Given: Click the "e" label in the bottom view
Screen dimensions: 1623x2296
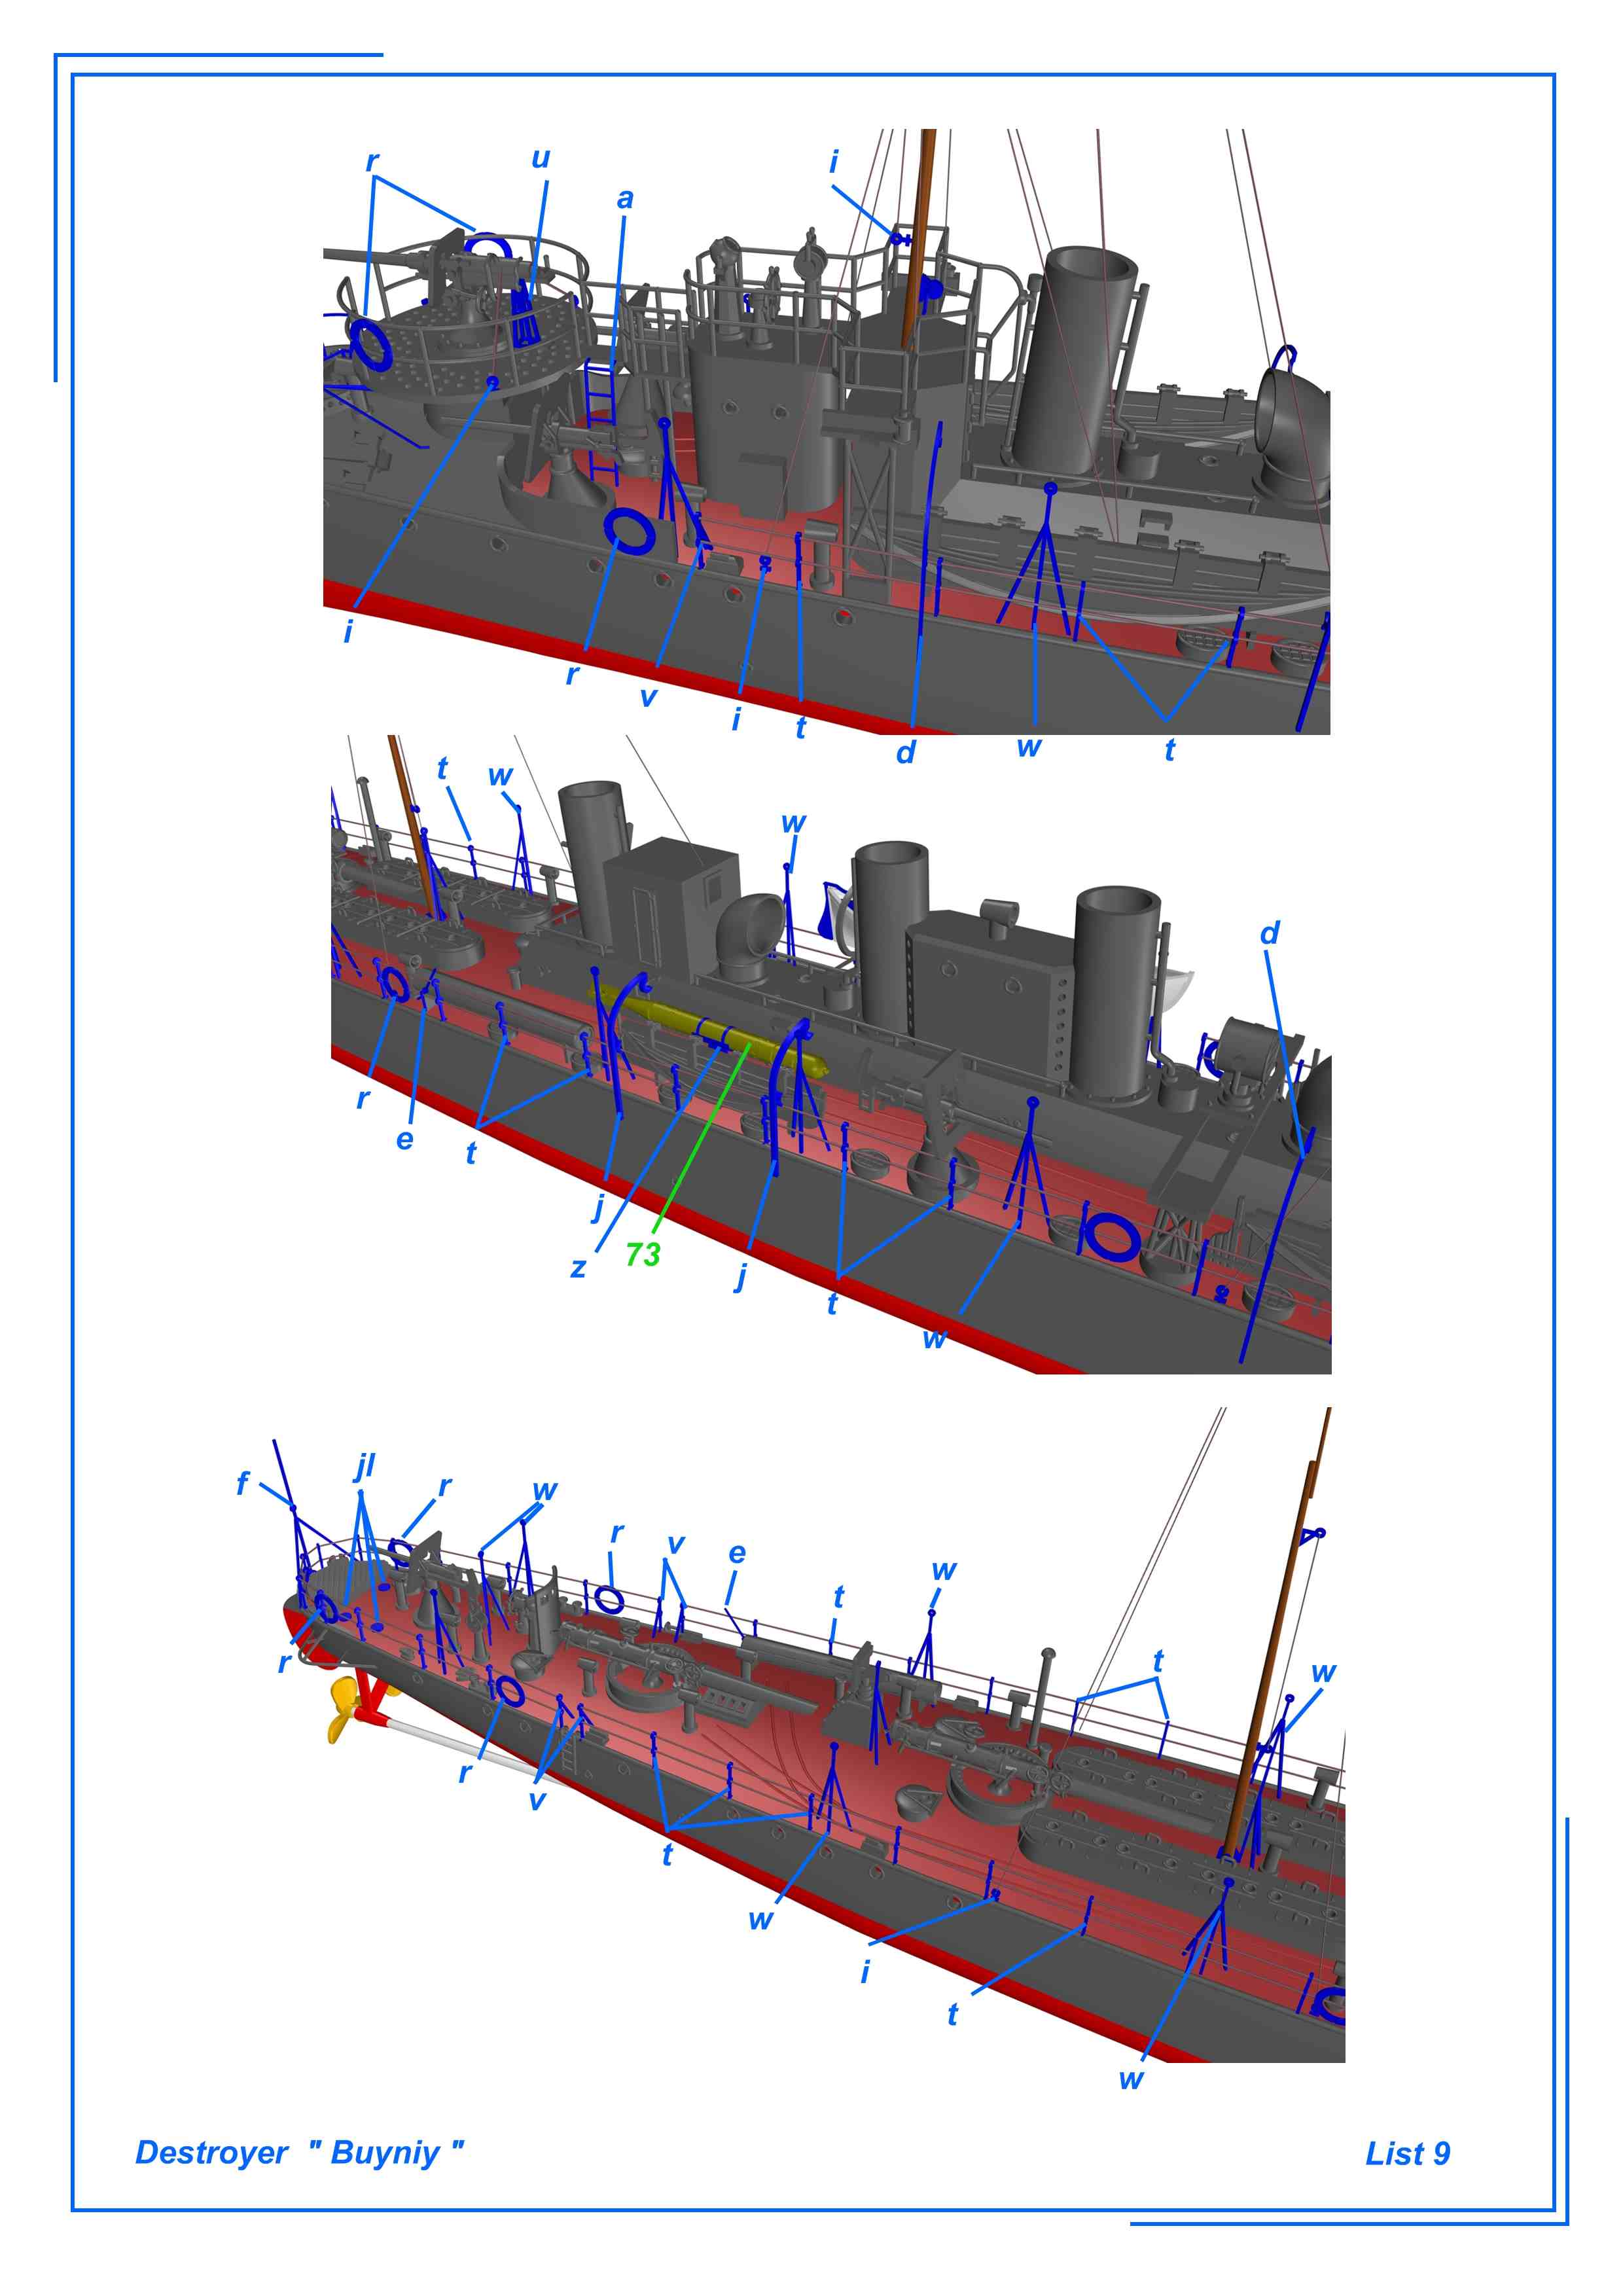Looking at the screenshot, I should 737,1553.
